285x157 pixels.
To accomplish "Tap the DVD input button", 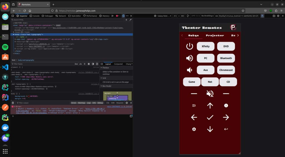I will (x=226, y=46).
